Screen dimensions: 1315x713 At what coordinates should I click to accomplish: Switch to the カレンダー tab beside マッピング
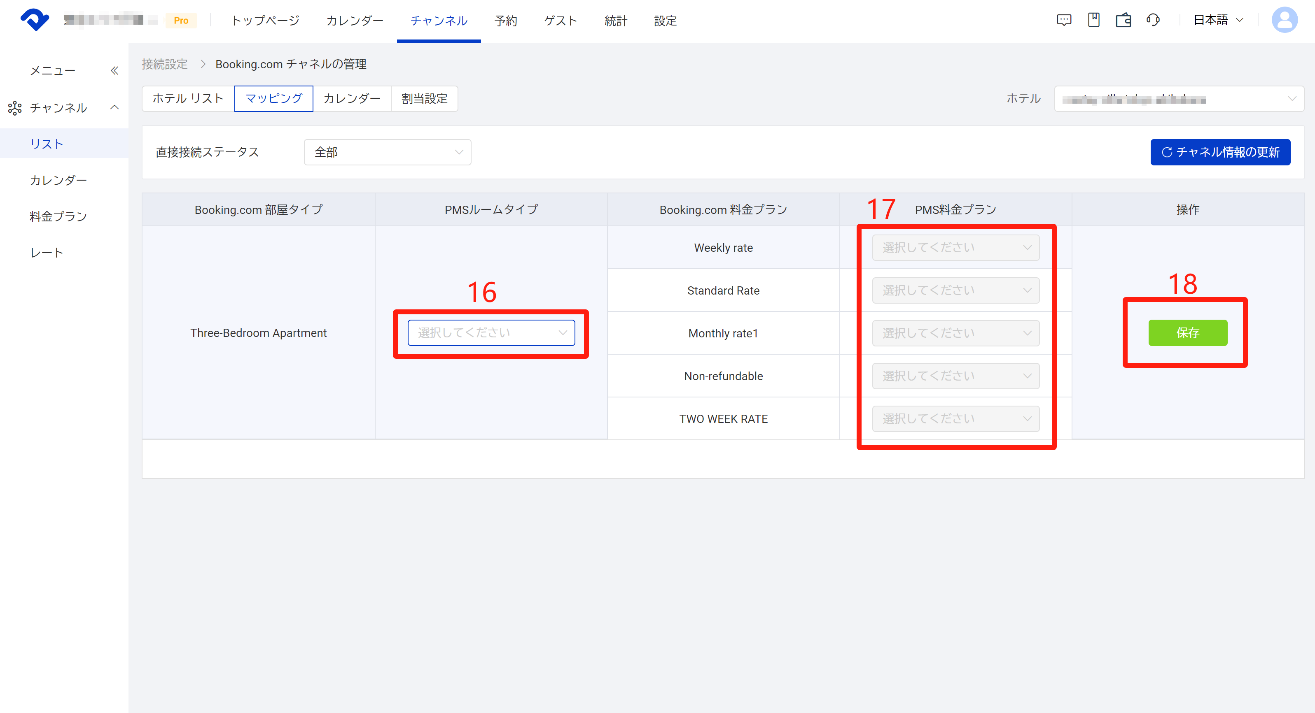[352, 99]
